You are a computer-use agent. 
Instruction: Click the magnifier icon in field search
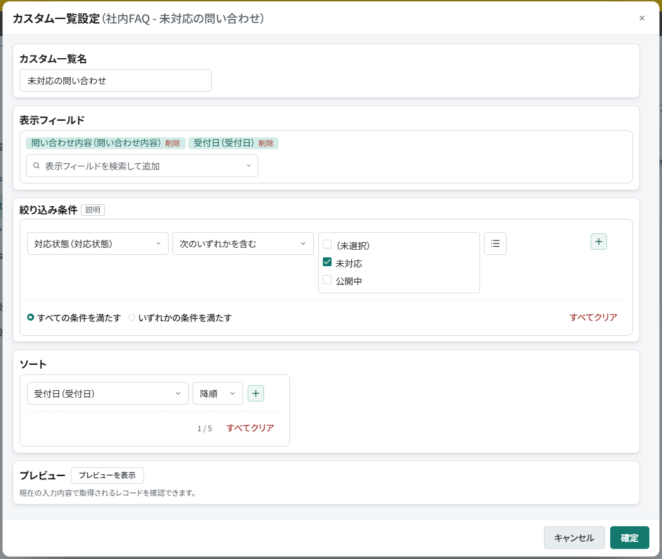click(36, 166)
